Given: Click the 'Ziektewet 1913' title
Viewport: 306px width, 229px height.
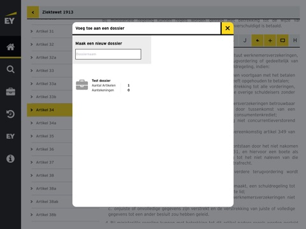Looking at the screenshot, I should (x=57, y=12).
